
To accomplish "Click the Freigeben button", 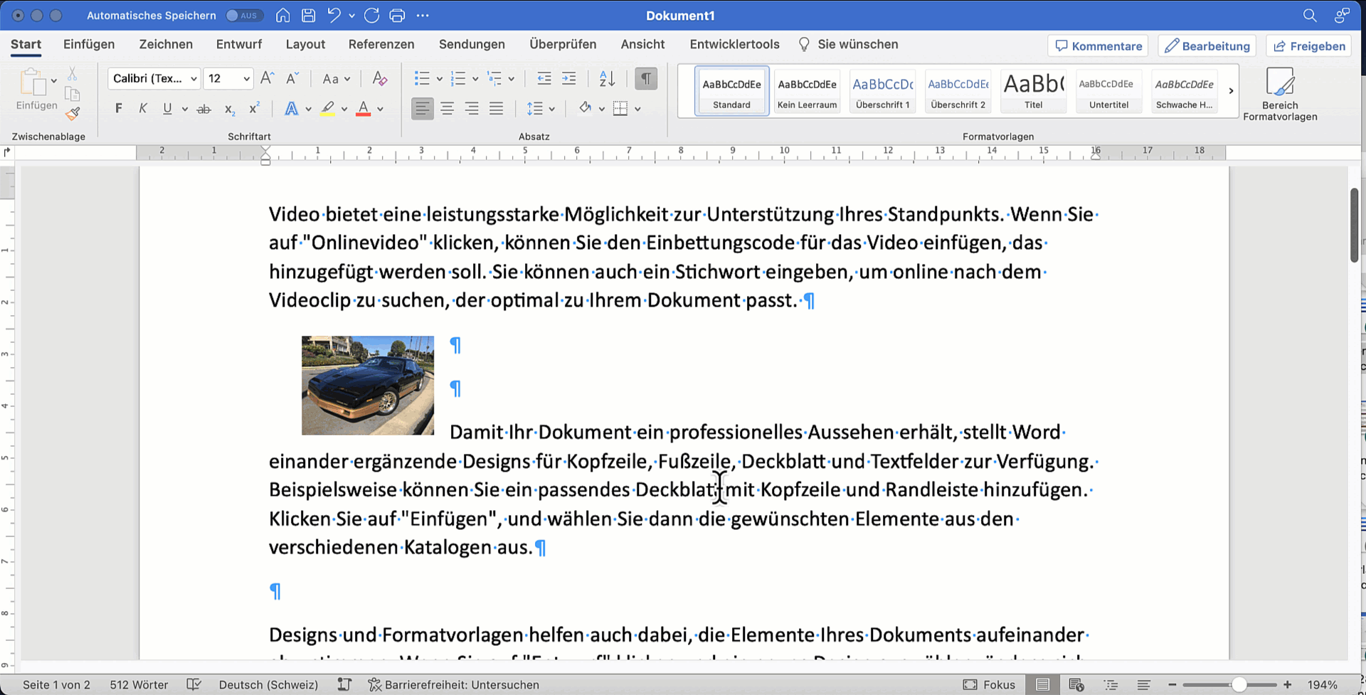I will [x=1309, y=46].
